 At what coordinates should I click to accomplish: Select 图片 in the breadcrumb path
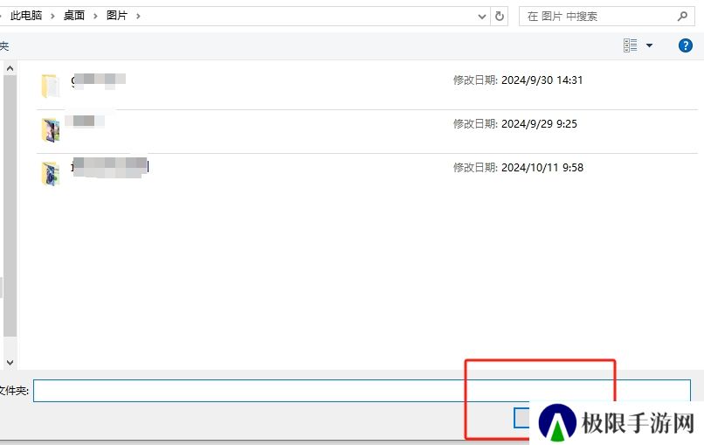(x=117, y=16)
